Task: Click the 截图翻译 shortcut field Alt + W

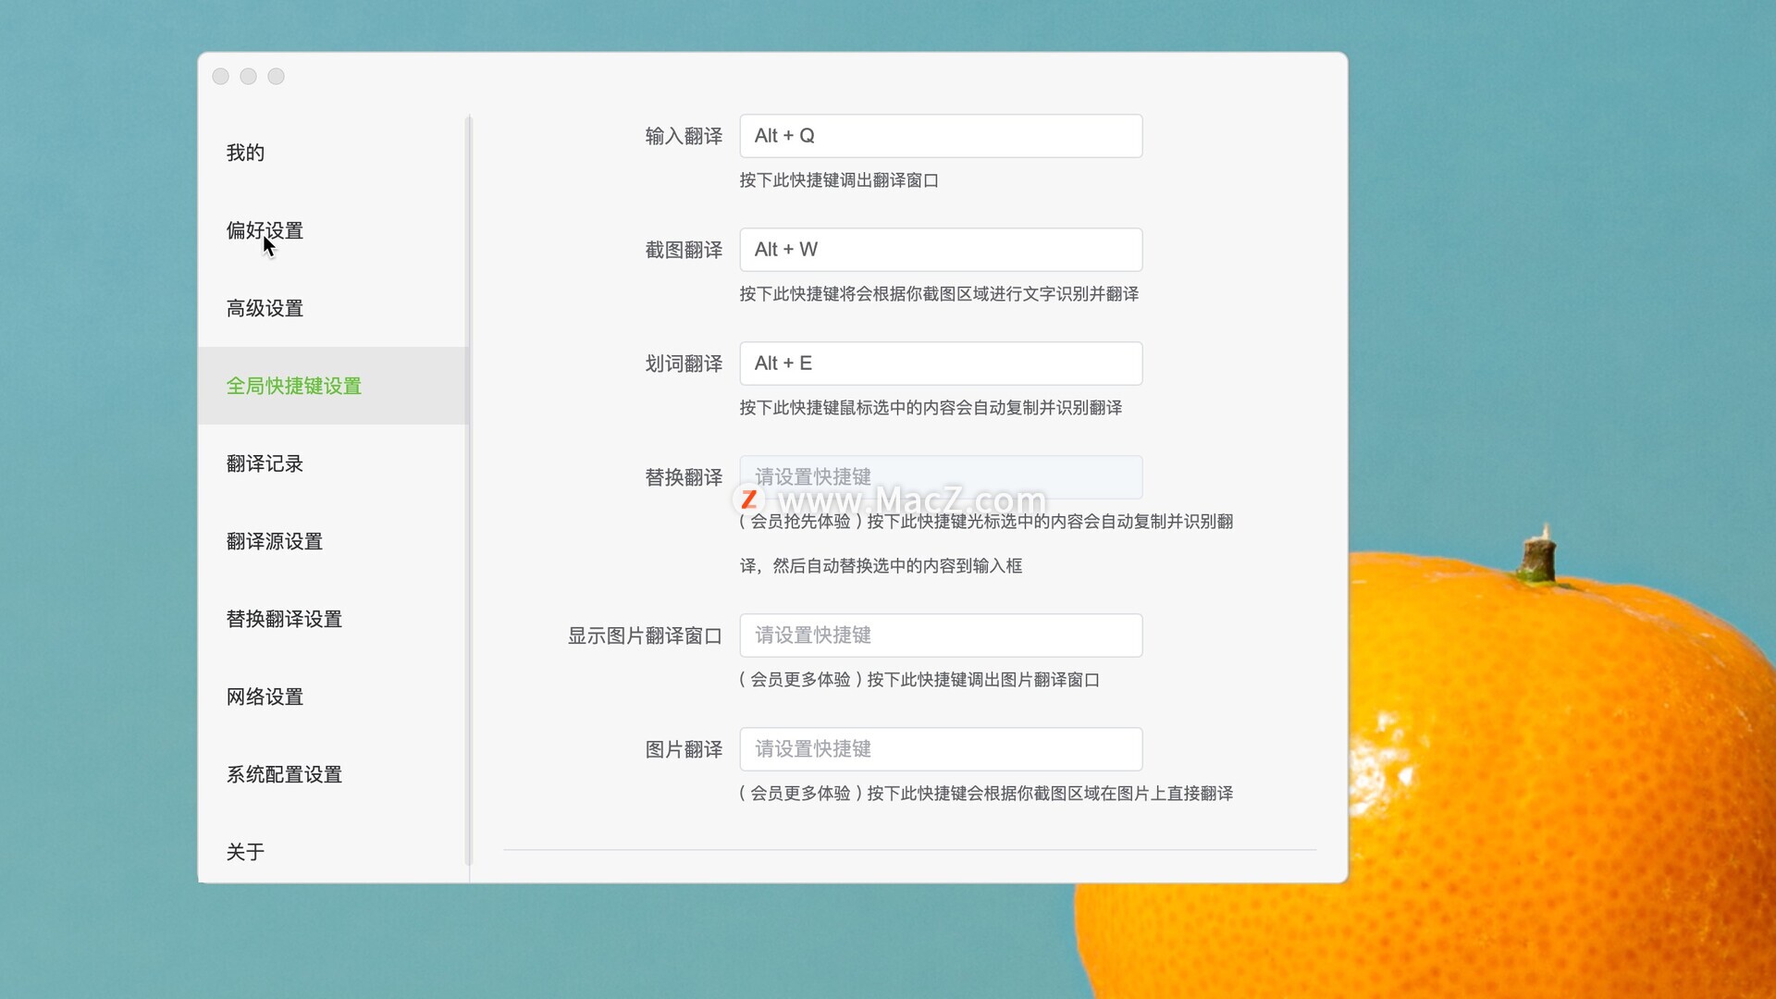Action: pyautogui.click(x=941, y=250)
